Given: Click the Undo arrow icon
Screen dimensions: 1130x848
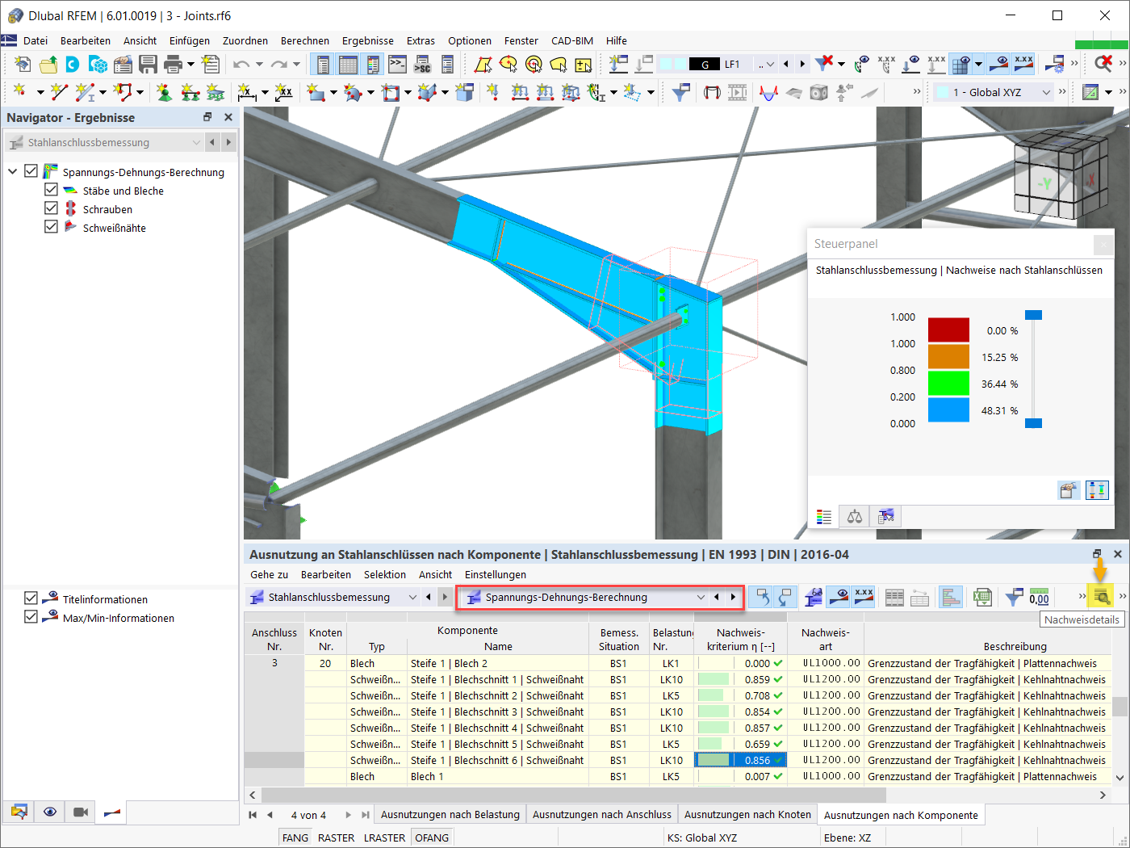Looking at the screenshot, I should click(241, 65).
